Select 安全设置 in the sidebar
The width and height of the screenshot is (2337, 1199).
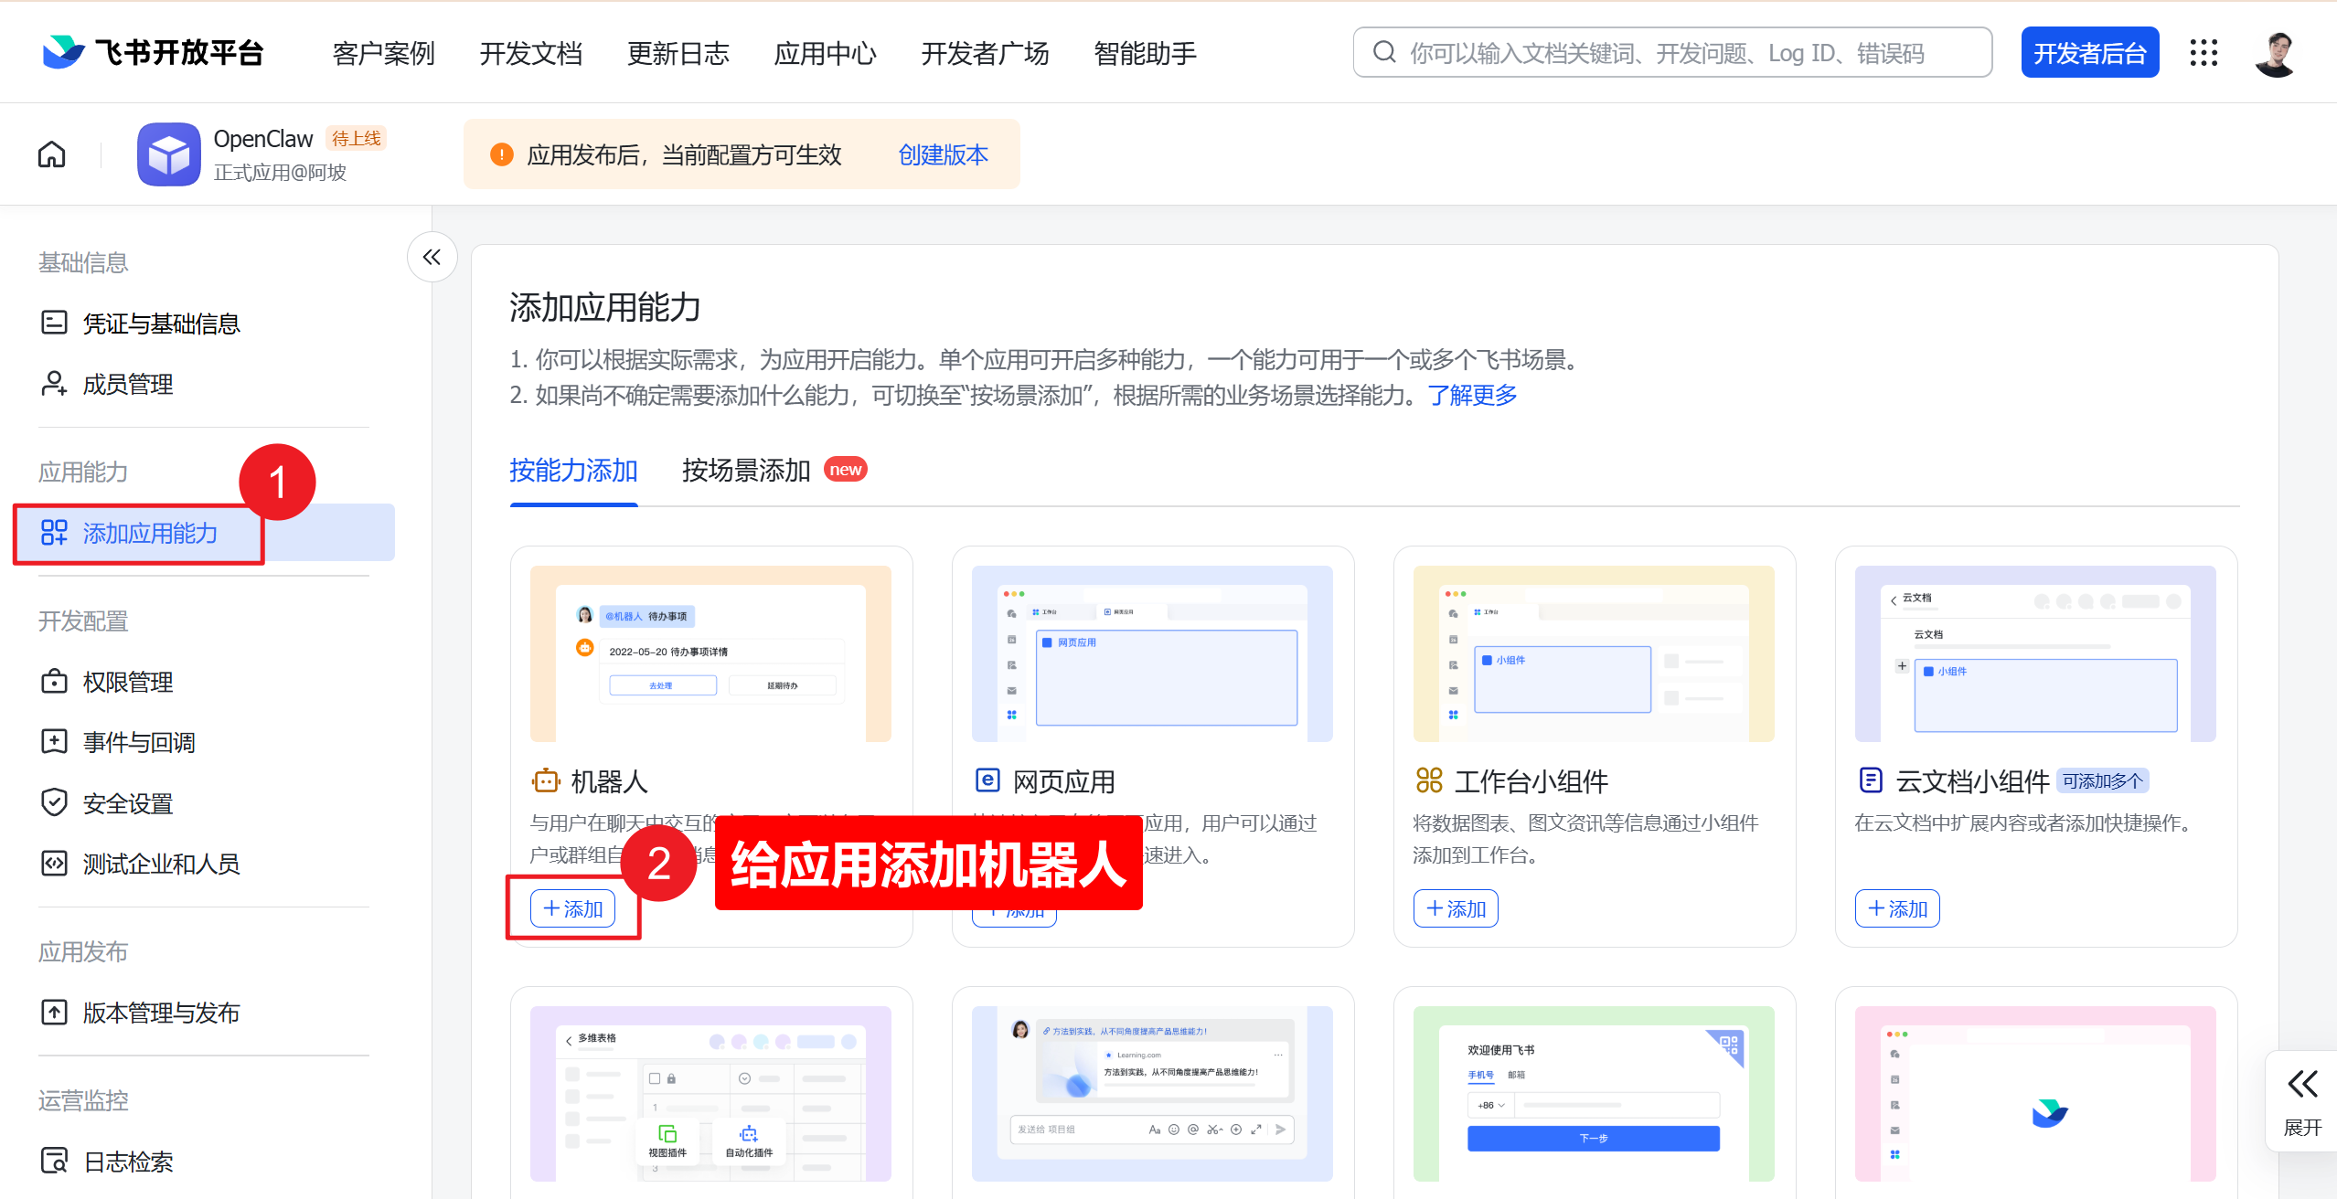tap(127, 802)
